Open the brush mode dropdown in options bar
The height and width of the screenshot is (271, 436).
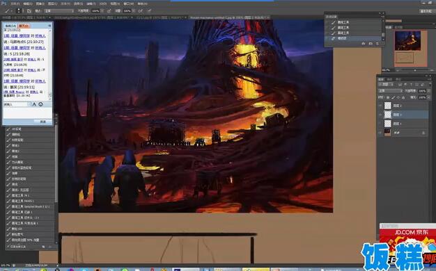[59, 11]
